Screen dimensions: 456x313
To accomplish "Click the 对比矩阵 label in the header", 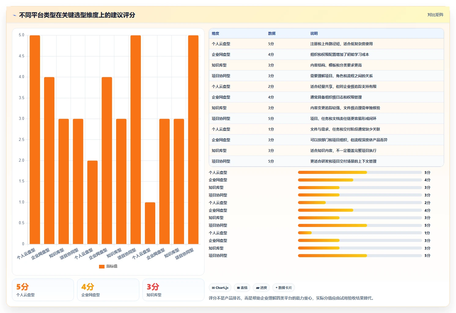I will (435, 15).
